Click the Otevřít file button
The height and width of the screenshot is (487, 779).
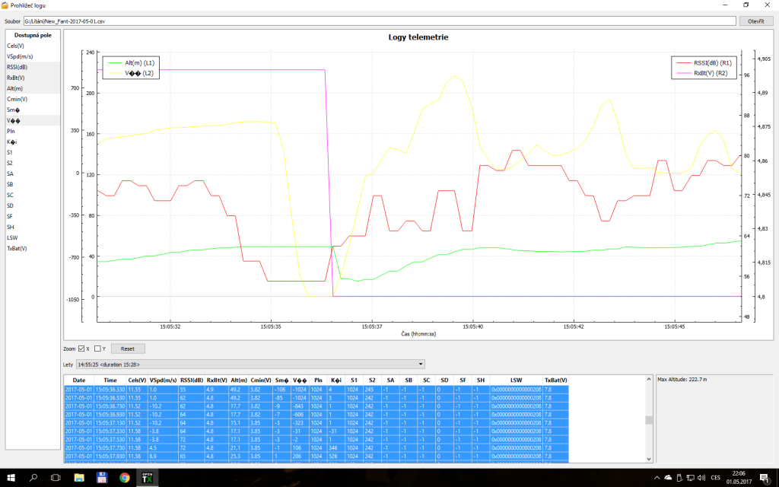click(x=755, y=21)
